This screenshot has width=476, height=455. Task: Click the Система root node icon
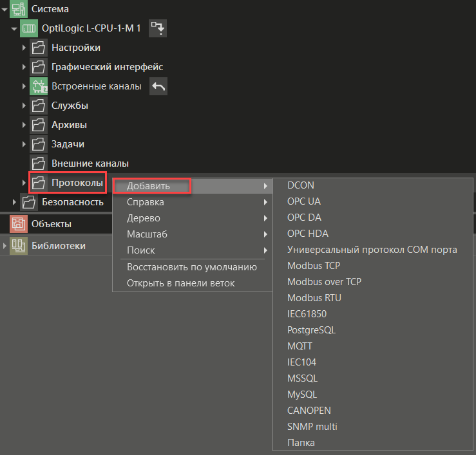[x=19, y=9]
